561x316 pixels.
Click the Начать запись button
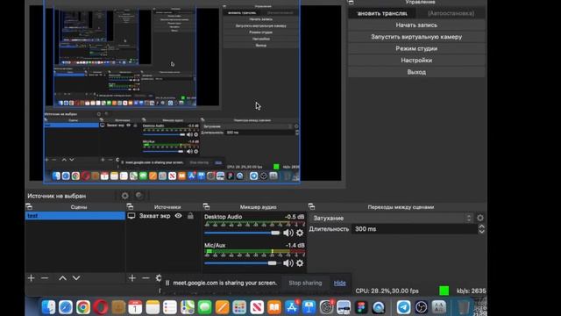(x=416, y=25)
